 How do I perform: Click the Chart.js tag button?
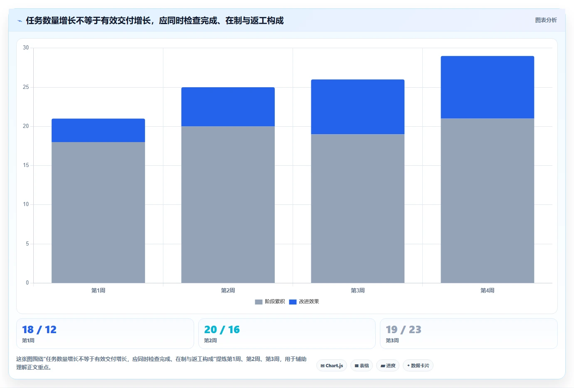[x=332, y=366]
